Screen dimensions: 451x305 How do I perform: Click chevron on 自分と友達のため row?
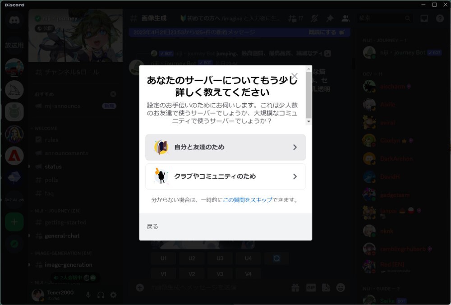pos(295,148)
